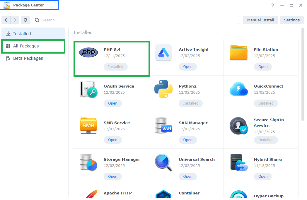Click the Active Insight app icon

click(x=163, y=52)
